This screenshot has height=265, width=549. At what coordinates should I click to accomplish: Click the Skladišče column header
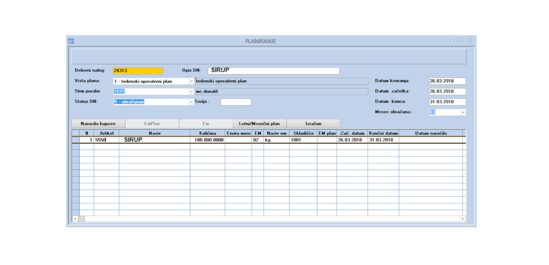click(303, 133)
